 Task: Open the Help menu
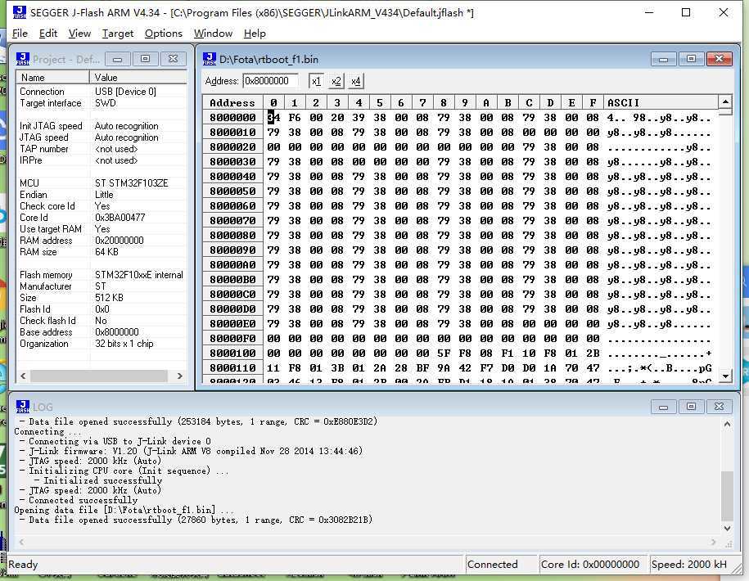(255, 34)
